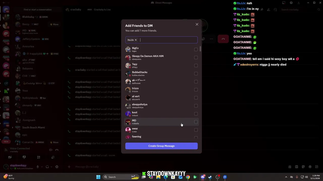Open Outlook from the taskbar

tap(180, 177)
